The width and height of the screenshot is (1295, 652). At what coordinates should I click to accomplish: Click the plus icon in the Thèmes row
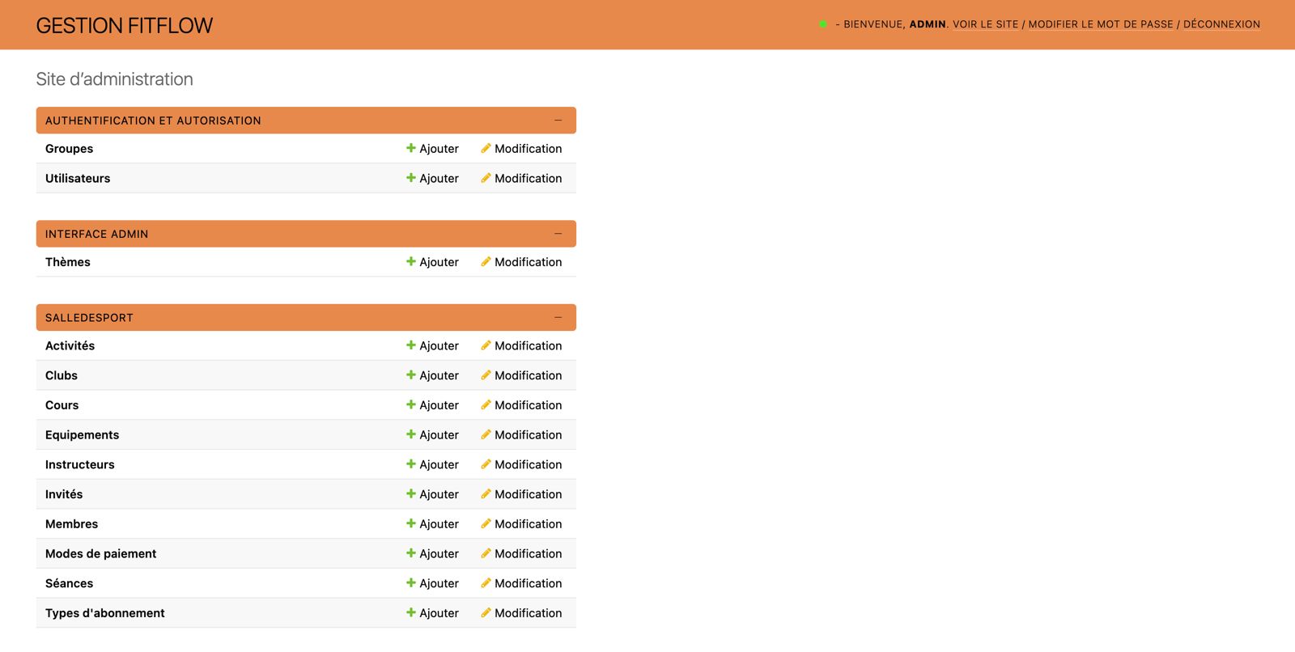pyautogui.click(x=411, y=261)
